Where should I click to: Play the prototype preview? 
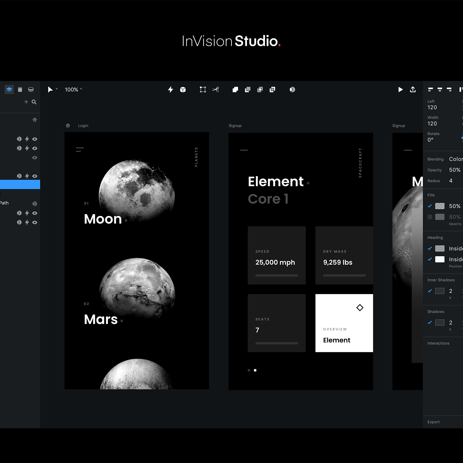pos(400,90)
